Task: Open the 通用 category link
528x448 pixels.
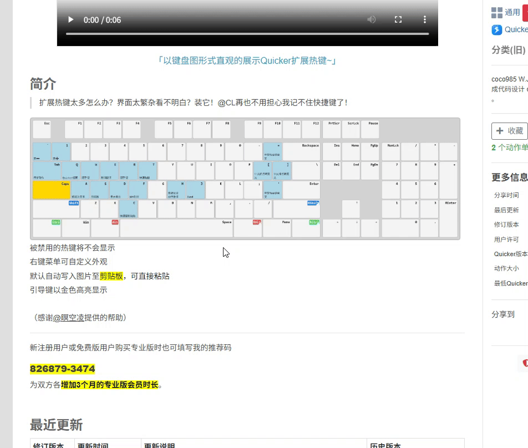Action: click(512, 12)
